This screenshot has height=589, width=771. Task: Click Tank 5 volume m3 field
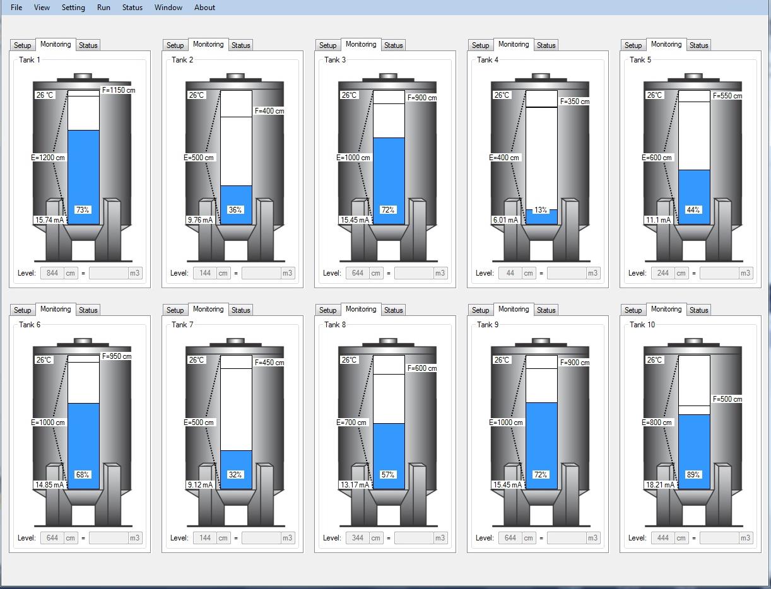tap(719, 273)
